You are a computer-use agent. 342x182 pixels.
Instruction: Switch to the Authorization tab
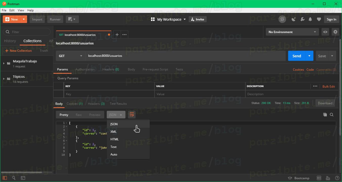tap(85, 69)
